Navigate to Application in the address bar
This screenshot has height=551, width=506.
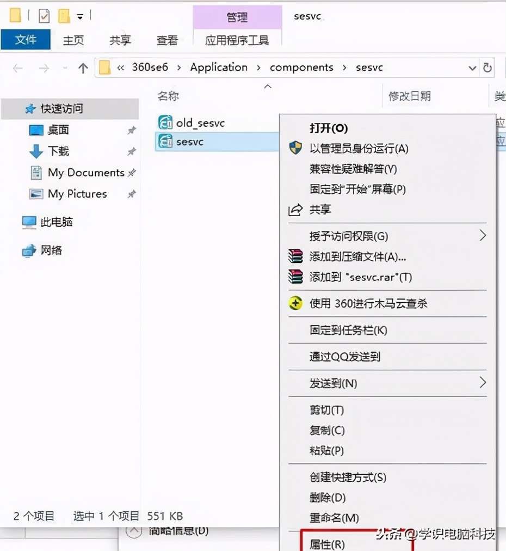219,67
